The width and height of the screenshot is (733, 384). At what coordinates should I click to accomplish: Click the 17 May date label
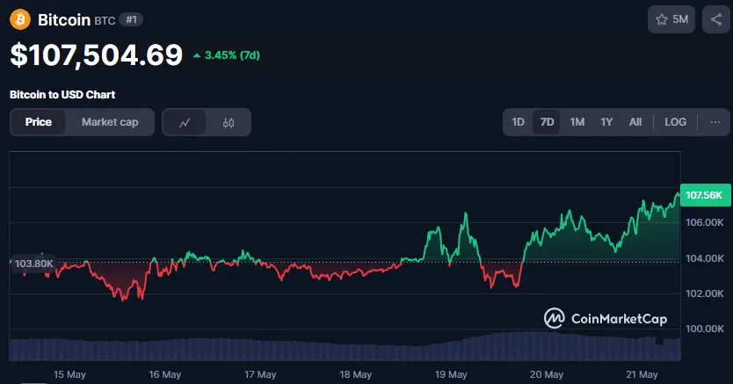(x=260, y=374)
